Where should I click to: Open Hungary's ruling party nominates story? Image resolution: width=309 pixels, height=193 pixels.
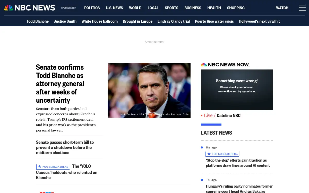(239, 189)
